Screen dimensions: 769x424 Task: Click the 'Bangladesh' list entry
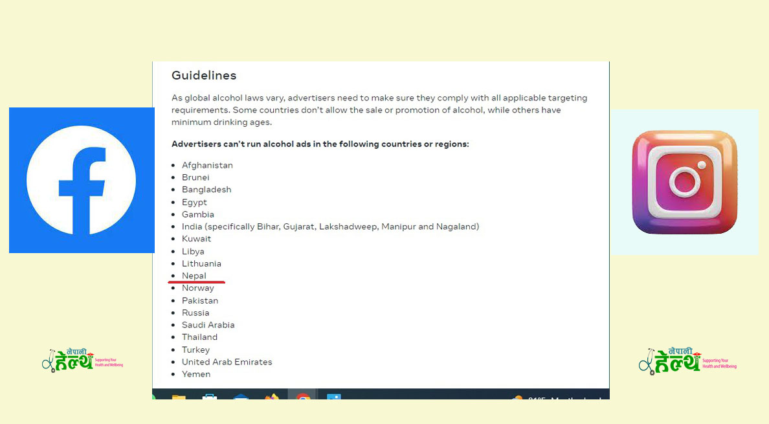coord(206,190)
